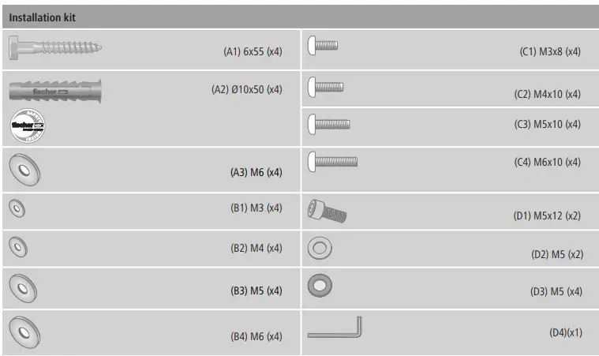The height and width of the screenshot is (356, 599).
Task: Select the A3 M6 washer icon
Action: click(x=24, y=171)
